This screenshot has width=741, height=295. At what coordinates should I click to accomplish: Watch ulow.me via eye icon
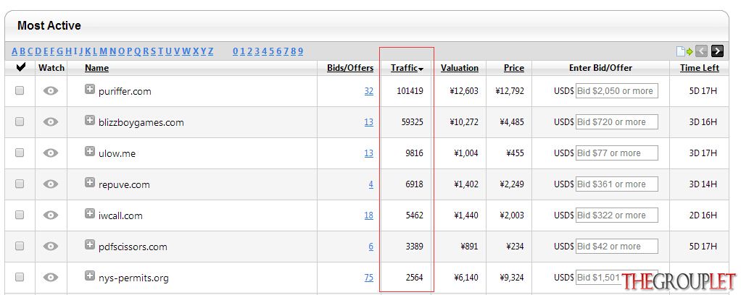pos(51,153)
